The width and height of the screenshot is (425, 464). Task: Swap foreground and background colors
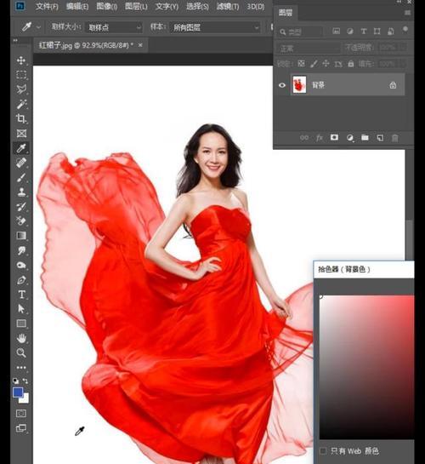[25, 381]
